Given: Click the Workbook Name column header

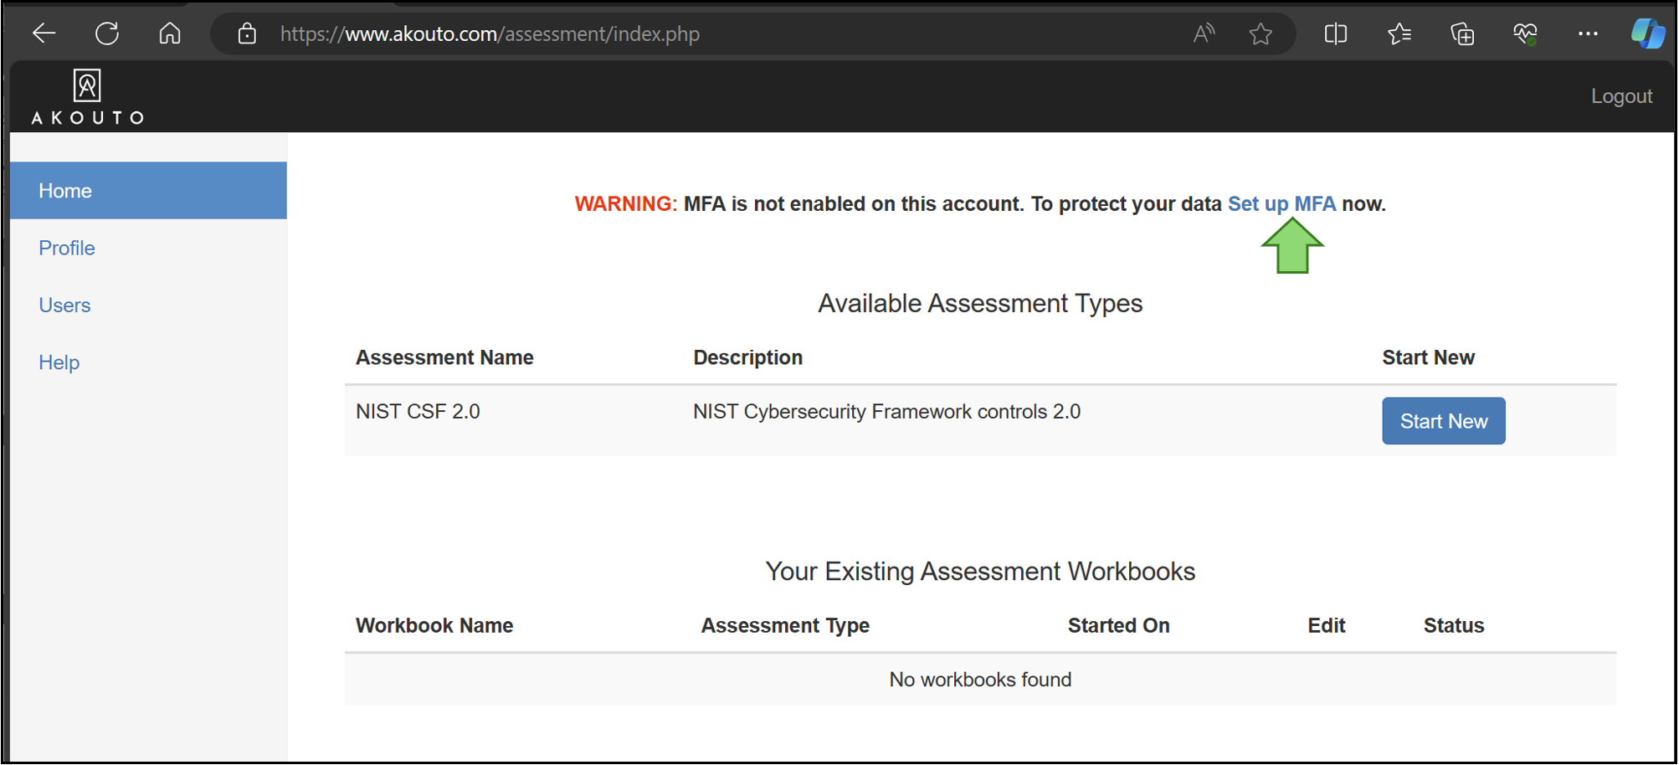Looking at the screenshot, I should 434,625.
